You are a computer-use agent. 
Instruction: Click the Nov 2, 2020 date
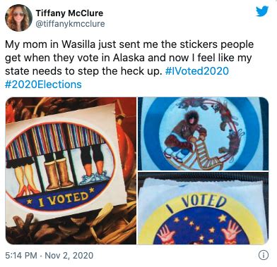[69, 256]
